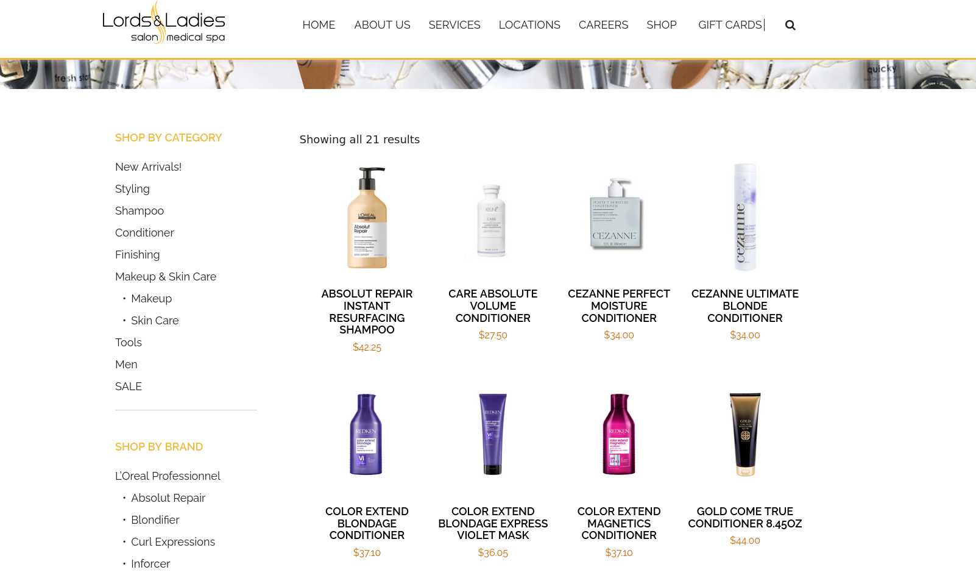Open Skin Care subcategory
Viewport: 976px width, 578px height.
coord(155,321)
